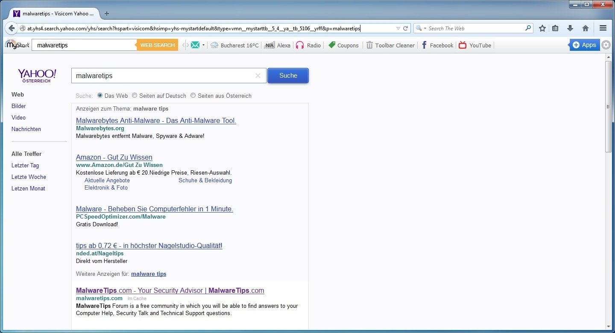Open the Malware - Beheben Sie Computerfehler ad
Image resolution: width=615 pixels, height=333 pixels.
click(x=155, y=209)
